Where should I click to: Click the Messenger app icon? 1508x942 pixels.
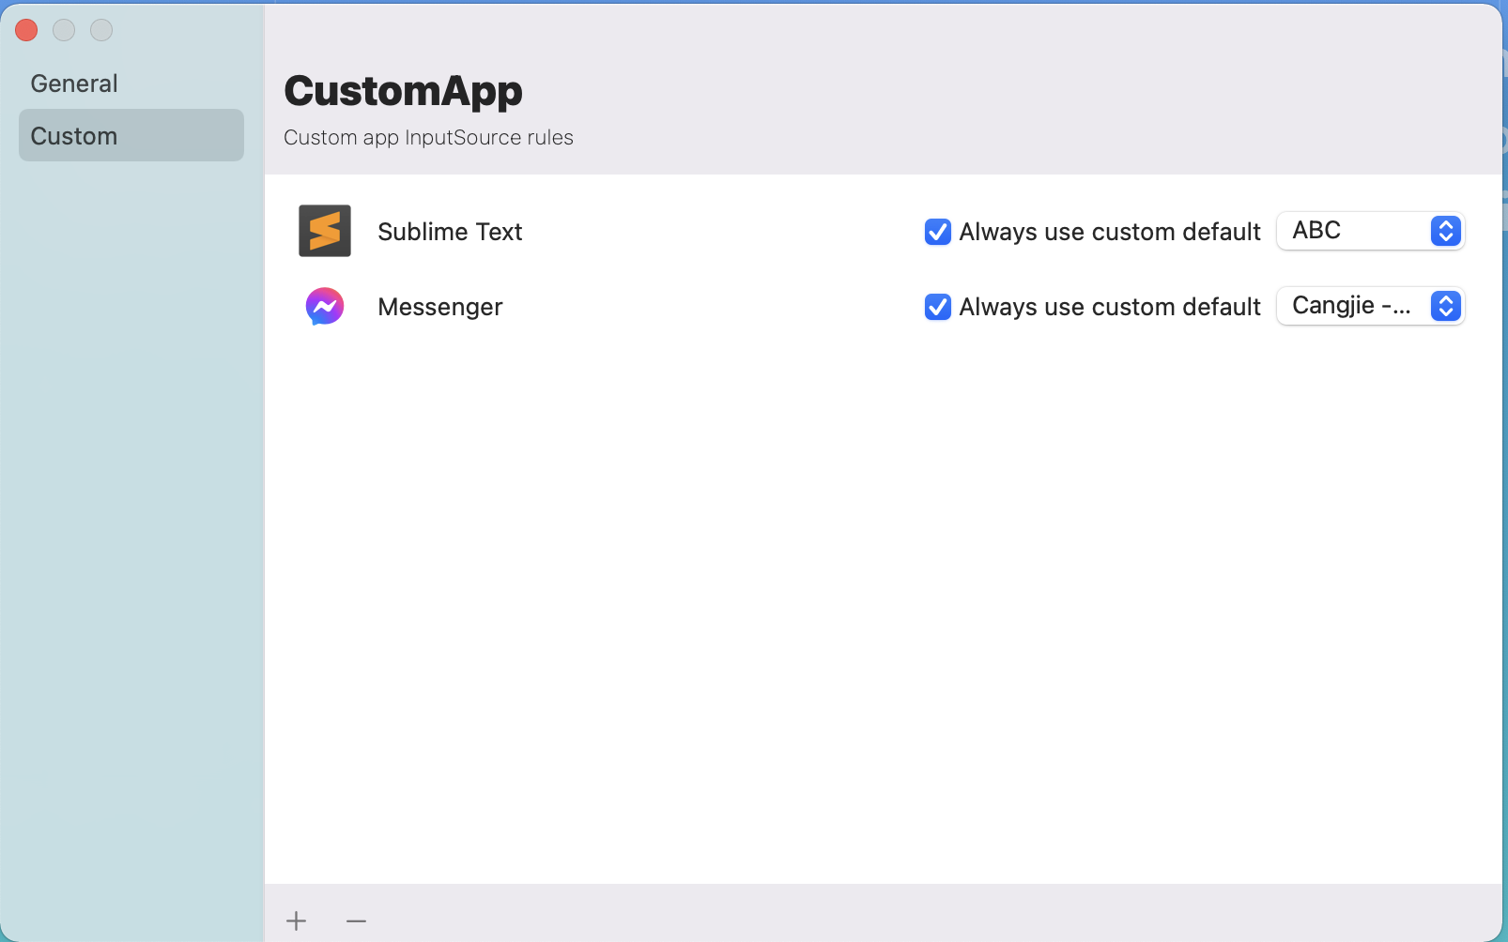coord(325,307)
